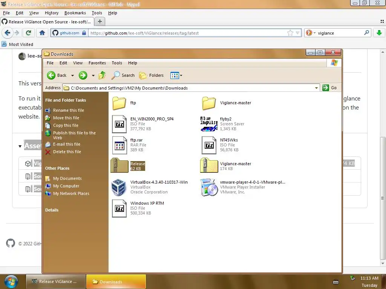Click Rename this file task
The image size is (386, 289).
69,110
